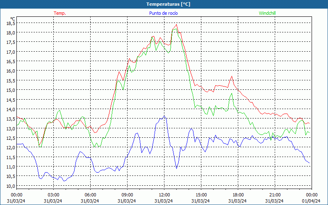Click the 09:00 time label on x-axis
The width and height of the screenshot is (328, 205).
[x=127, y=195]
